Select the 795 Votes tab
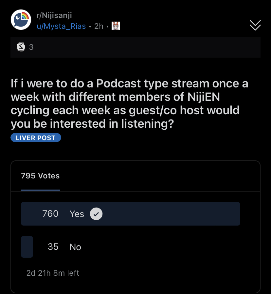271x294 pixels. point(40,176)
